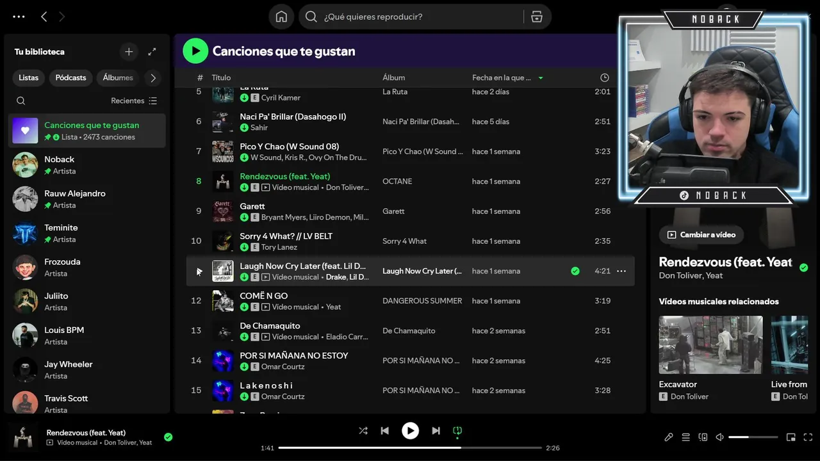The image size is (820, 461).
Task: Enter full screen mode
Action: click(x=808, y=437)
